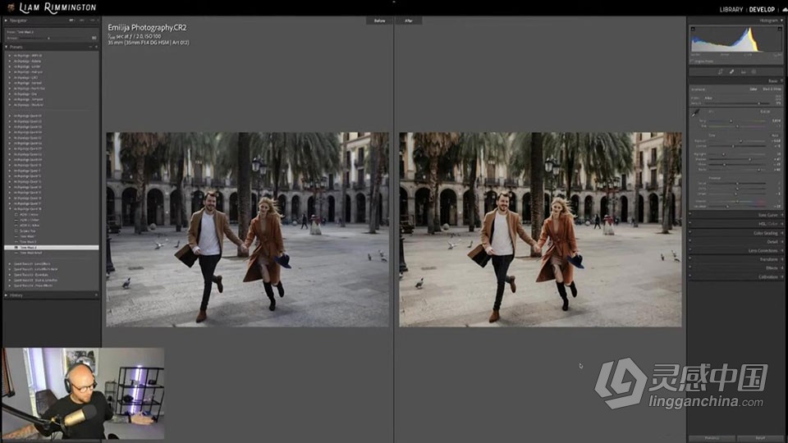Expand the Color Grading panel
The height and width of the screenshot is (443, 788).
pos(765,233)
